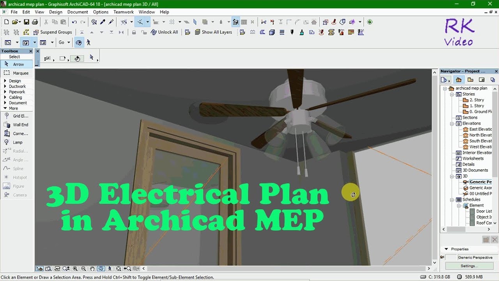Image resolution: width=499 pixels, height=281 pixels.
Task: Click the Save floppy disk icon
Action: click(27, 22)
